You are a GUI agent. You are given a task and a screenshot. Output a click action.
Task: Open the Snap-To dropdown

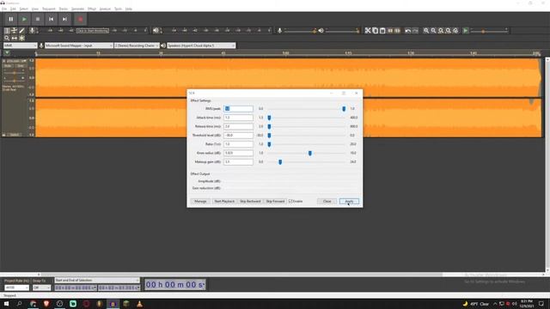click(x=41, y=288)
